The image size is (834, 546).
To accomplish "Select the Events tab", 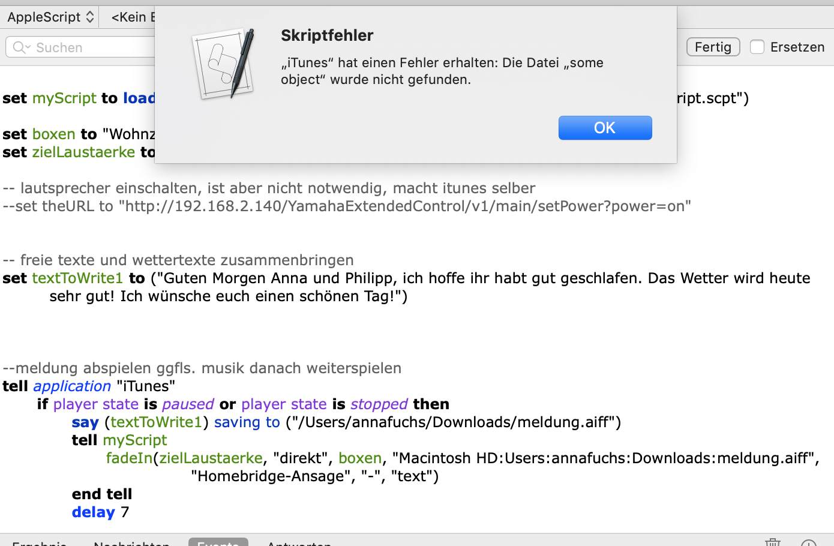I will [218, 542].
